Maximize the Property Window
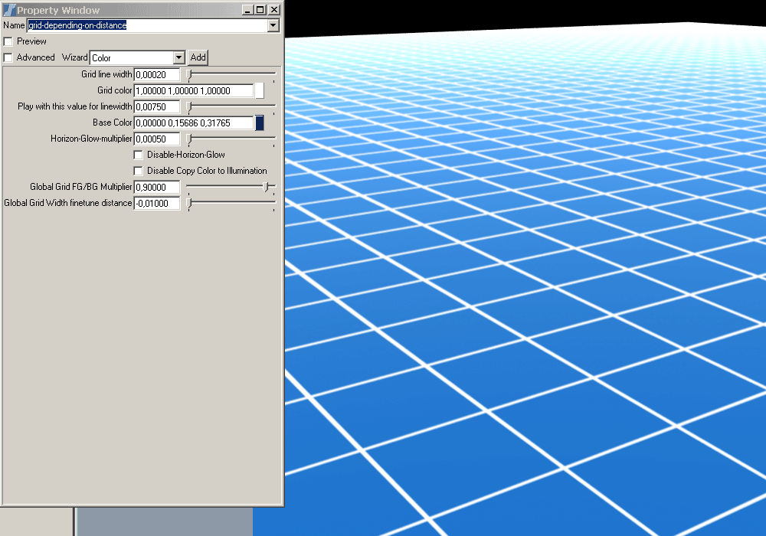766x536 pixels. pos(260,10)
